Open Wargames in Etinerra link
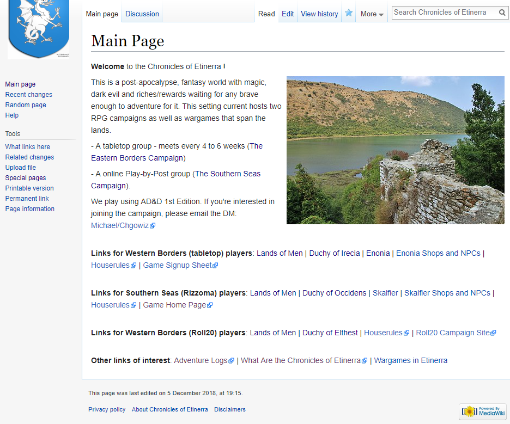 point(411,361)
